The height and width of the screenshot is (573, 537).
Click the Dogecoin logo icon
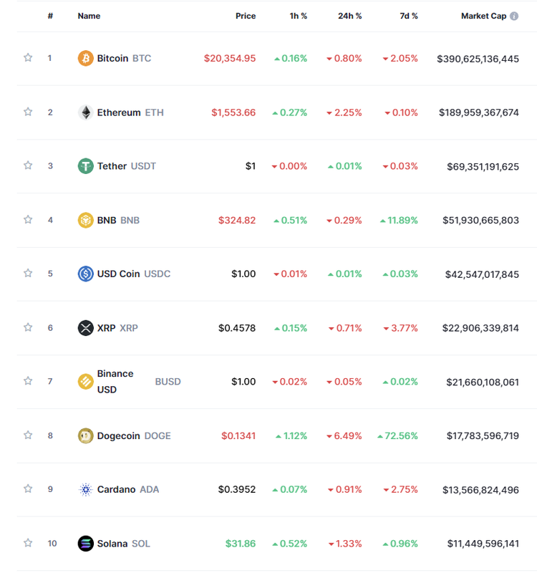coord(85,435)
